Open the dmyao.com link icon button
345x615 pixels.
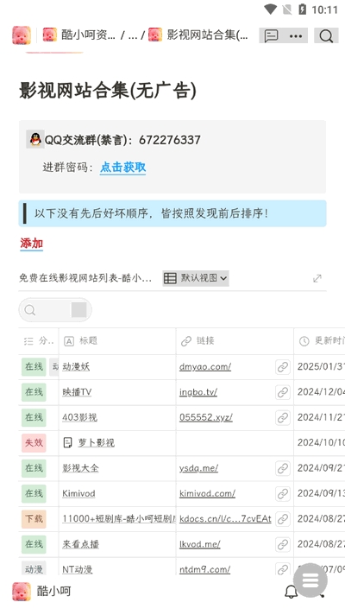pyautogui.click(x=283, y=367)
